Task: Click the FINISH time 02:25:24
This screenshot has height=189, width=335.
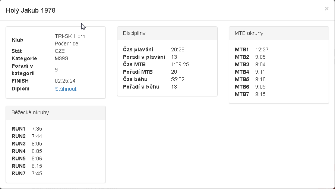Action: coord(65,81)
